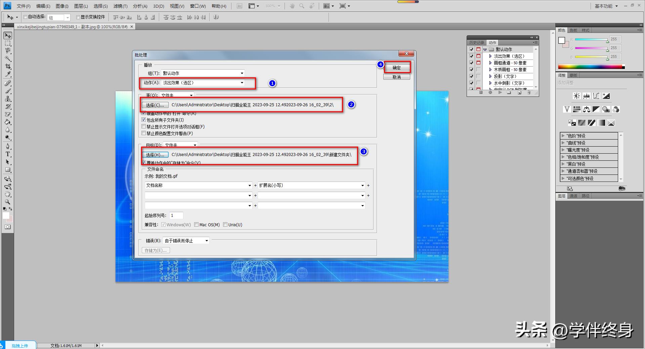Select the Pen tool
Image resolution: width=645 pixels, height=349 pixels.
[8, 146]
